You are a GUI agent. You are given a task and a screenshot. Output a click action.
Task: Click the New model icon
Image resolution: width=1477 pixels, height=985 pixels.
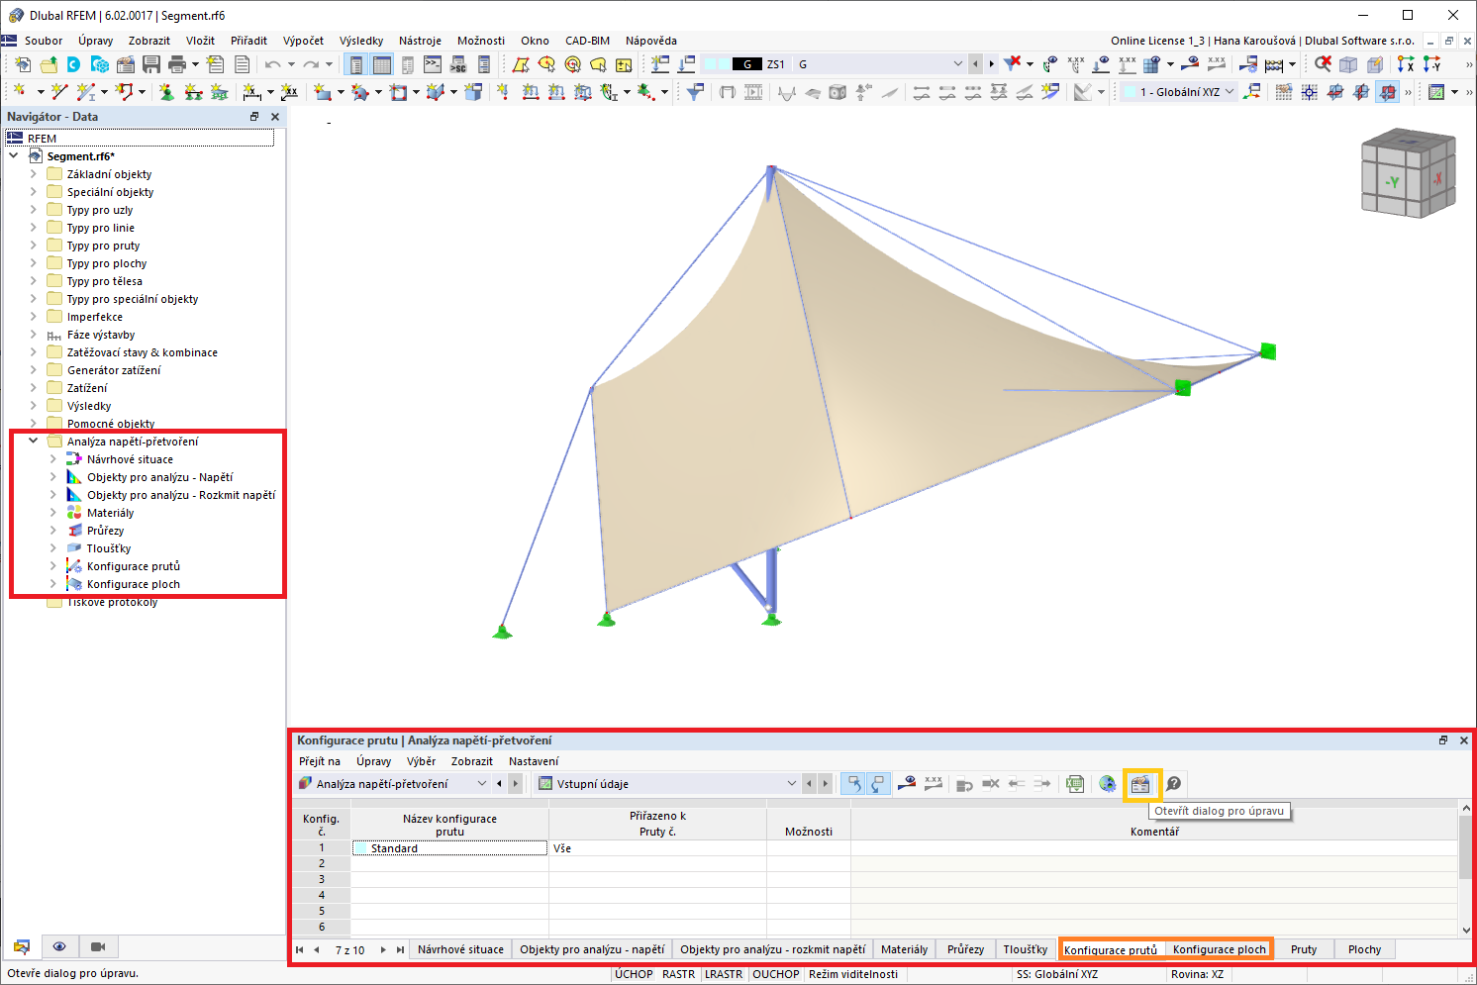23,64
